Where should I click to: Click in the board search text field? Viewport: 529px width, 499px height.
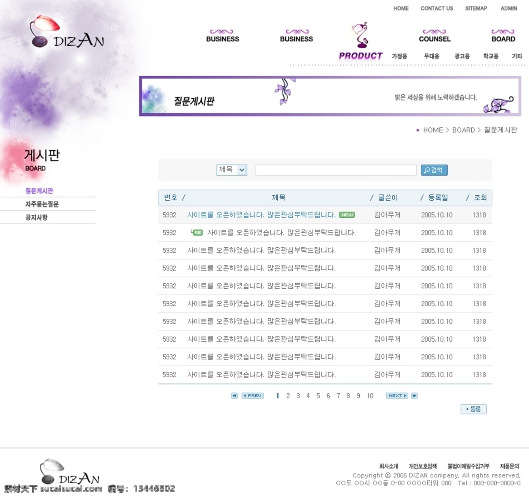click(336, 170)
